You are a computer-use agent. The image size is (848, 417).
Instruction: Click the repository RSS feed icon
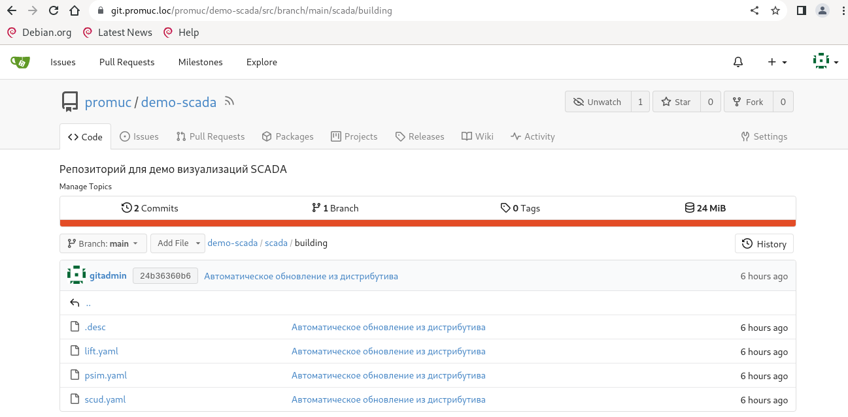point(229,101)
